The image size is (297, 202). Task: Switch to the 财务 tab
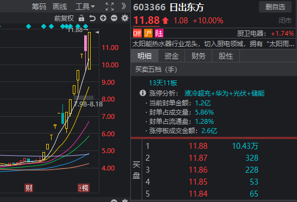coord(198,56)
